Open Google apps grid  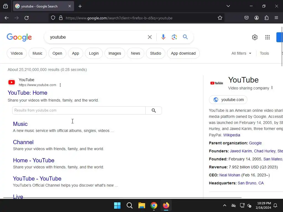(x=268, y=37)
